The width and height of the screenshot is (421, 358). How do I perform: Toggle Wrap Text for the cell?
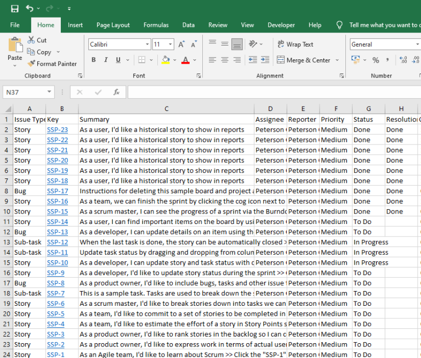295,44
